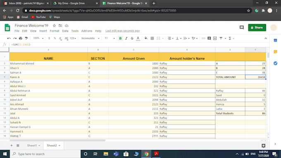This screenshot has width=281, height=158.
Task: Open File Explorer from the taskbar
Action: [106, 154]
